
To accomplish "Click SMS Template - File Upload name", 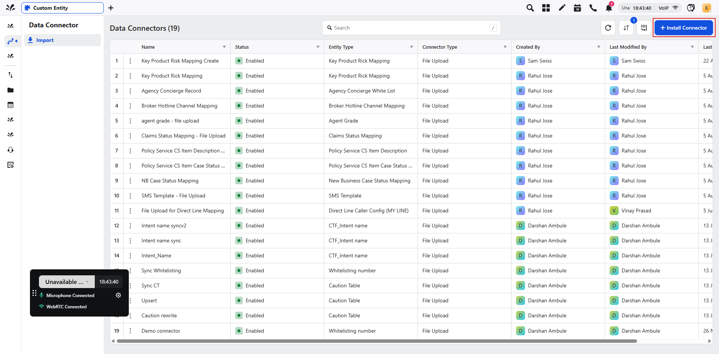I will [173, 196].
